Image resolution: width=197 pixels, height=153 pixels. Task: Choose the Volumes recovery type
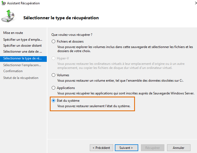[x=53, y=75]
